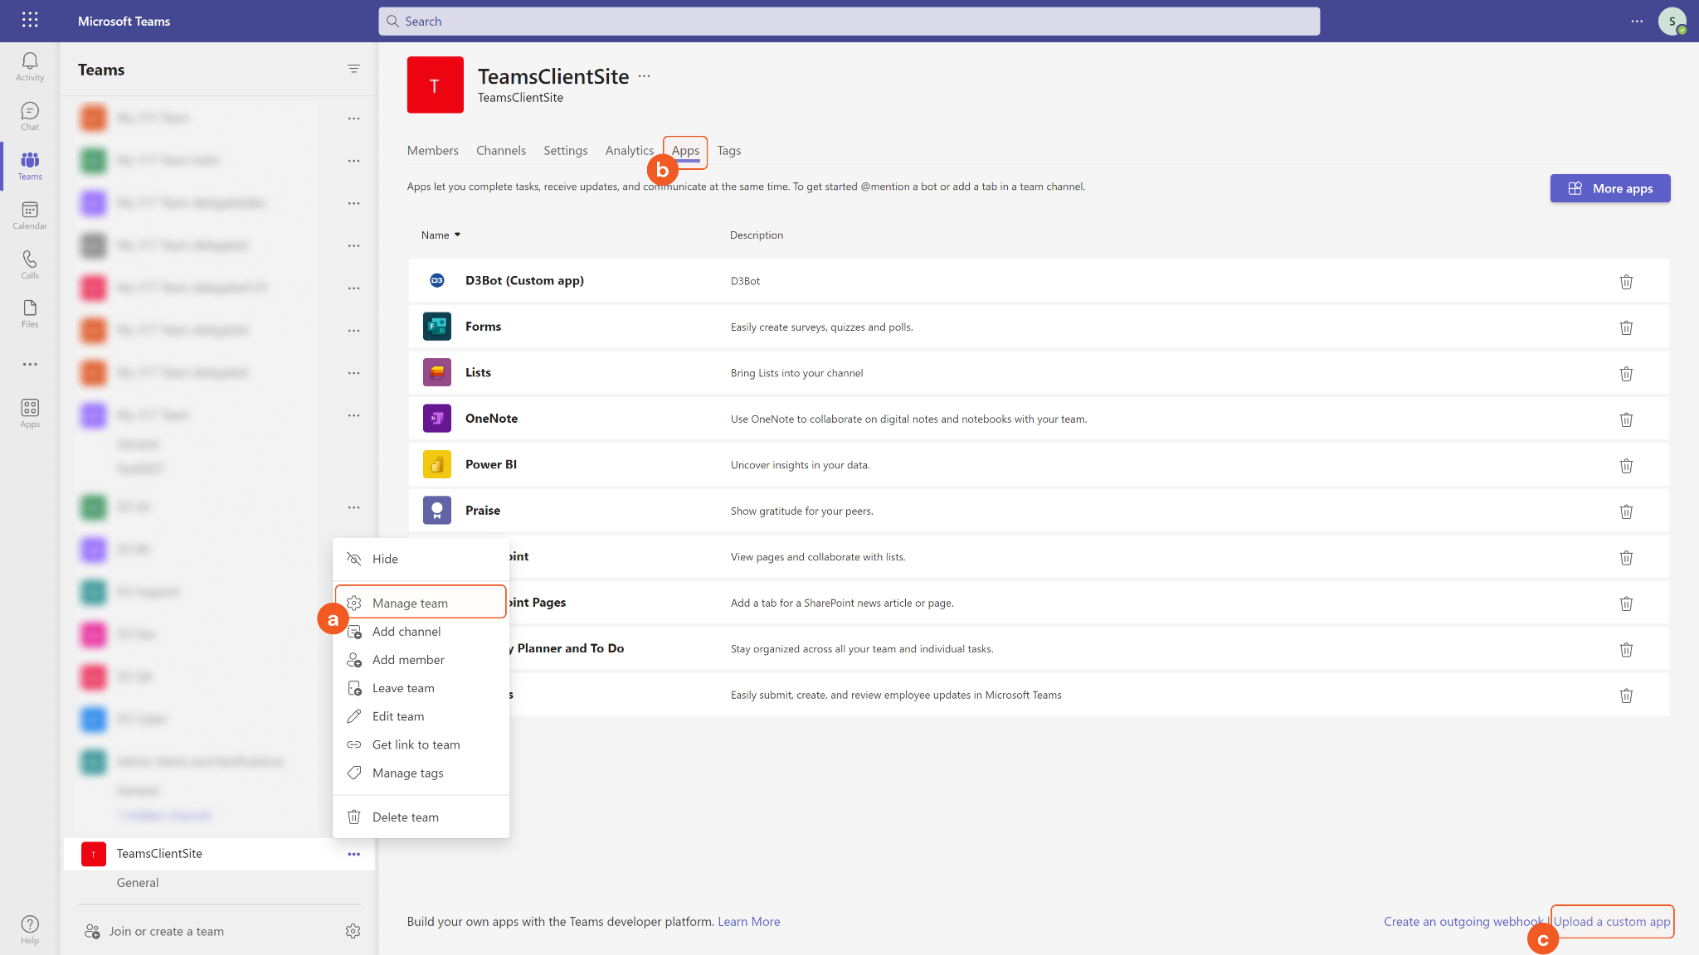
Task: Remove Planner and To Do app
Action: click(x=1626, y=650)
